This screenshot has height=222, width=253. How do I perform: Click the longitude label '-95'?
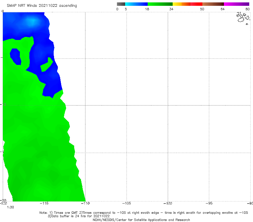[x=209, y=203]
